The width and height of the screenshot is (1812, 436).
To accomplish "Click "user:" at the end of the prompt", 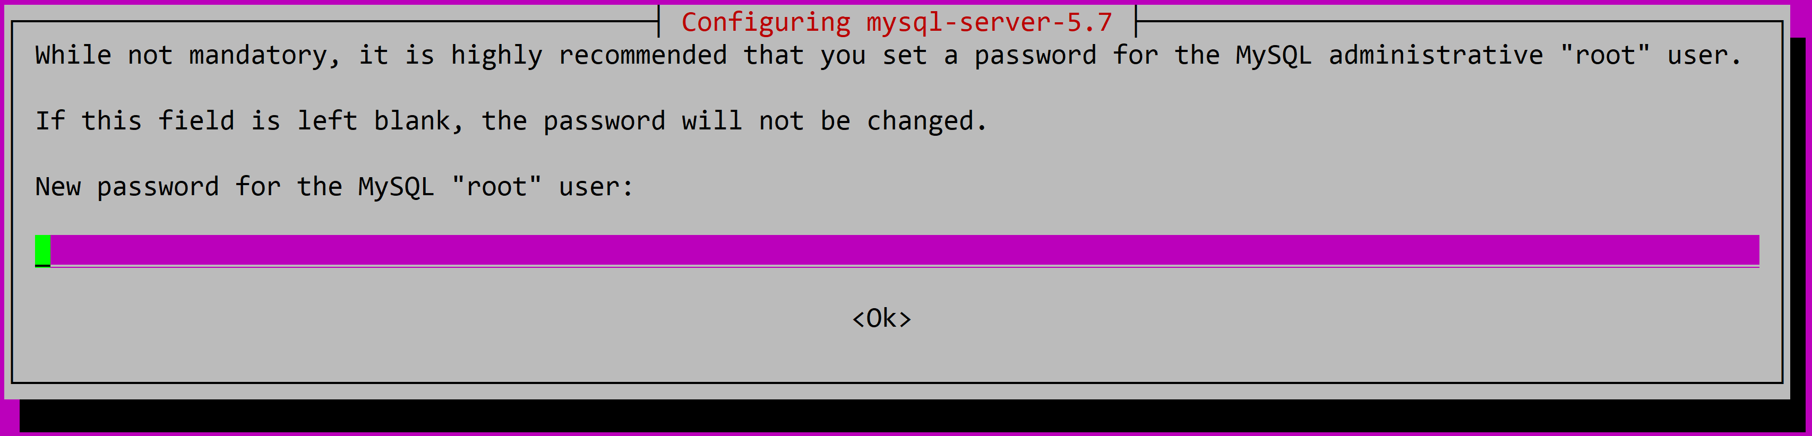I will click(596, 187).
